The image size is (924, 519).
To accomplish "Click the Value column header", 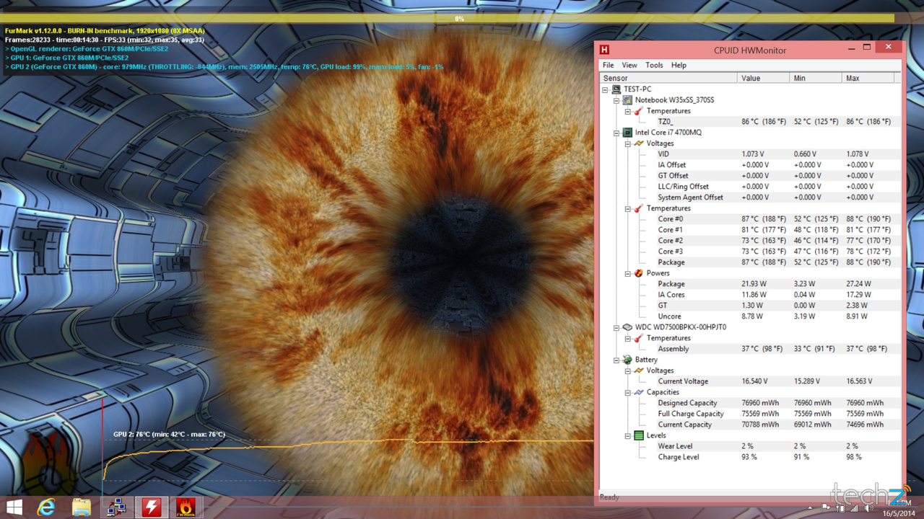I will point(763,78).
